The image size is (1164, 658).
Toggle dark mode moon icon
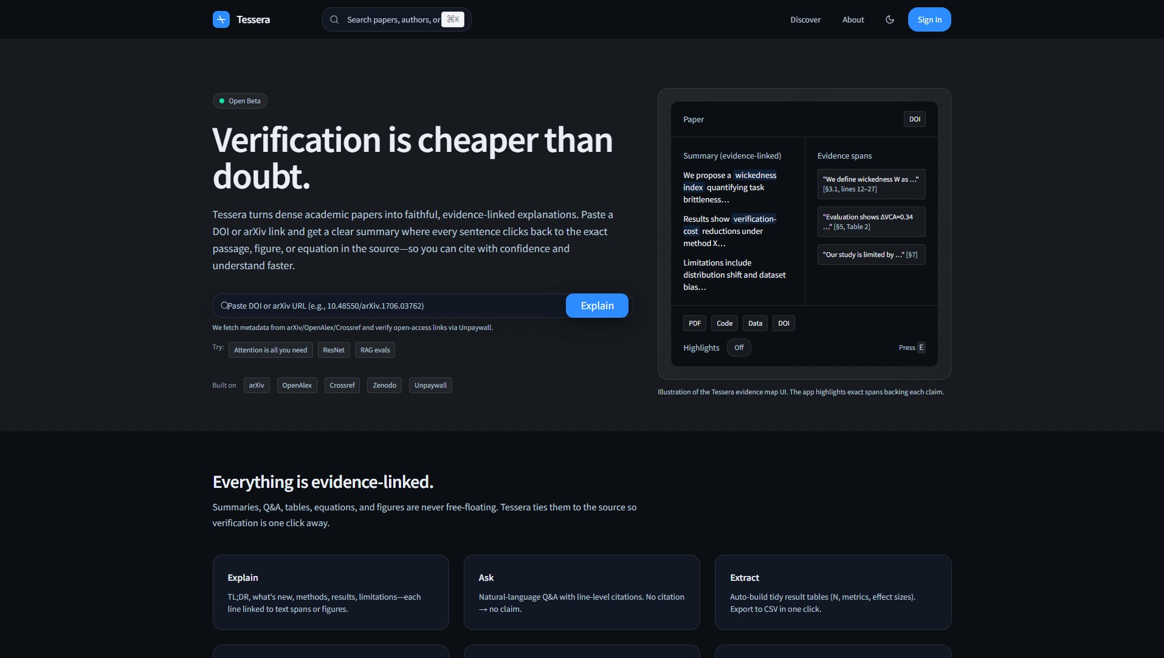click(890, 19)
